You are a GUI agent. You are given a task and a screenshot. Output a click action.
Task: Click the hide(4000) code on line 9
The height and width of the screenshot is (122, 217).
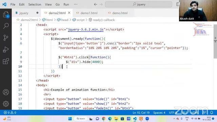point(92,62)
